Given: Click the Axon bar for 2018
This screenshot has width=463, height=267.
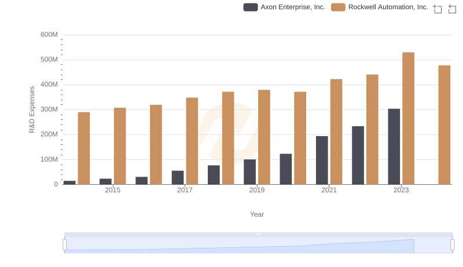Looking at the screenshot, I should [x=214, y=175].
